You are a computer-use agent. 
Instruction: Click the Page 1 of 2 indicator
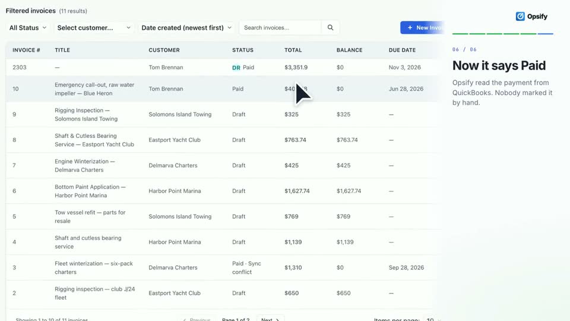tap(236, 320)
